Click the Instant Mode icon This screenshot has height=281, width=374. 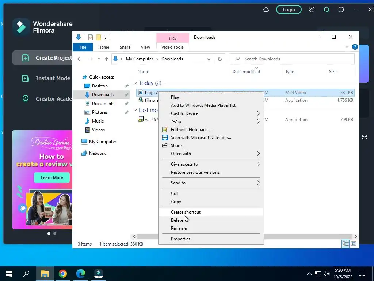26,78
